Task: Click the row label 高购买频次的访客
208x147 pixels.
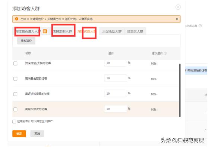Action: (36, 109)
